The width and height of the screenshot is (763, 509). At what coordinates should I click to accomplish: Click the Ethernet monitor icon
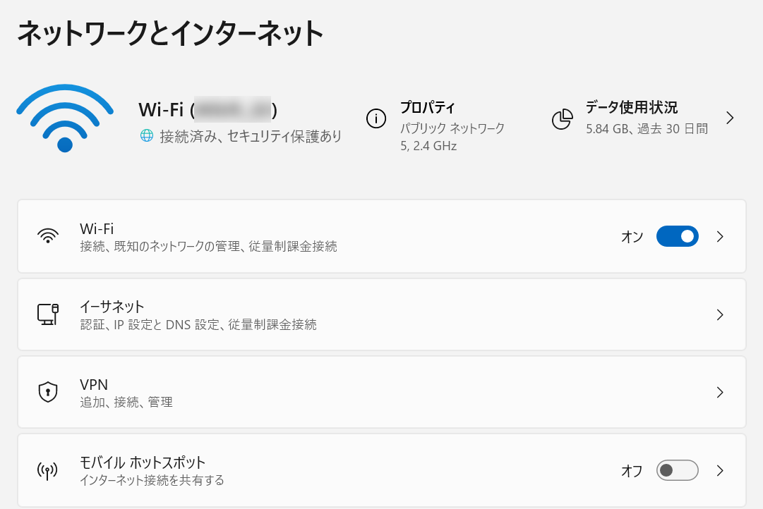point(47,314)
